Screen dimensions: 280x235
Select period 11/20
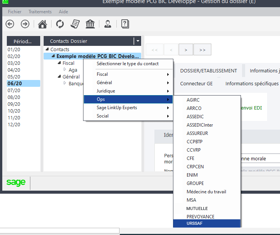coord(24,118)
